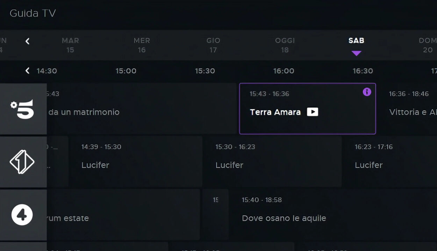This screenshot has width=437, height=251.
Task: Open the 14:39 - 15:30 Lucifer program
Action: click(135, 162)
